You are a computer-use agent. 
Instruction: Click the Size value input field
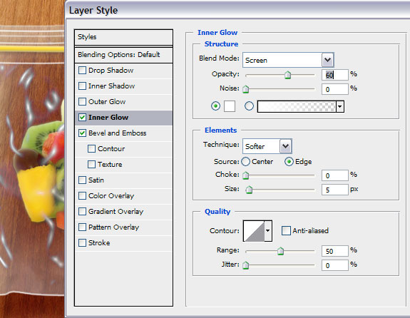(x=335, y=190)
